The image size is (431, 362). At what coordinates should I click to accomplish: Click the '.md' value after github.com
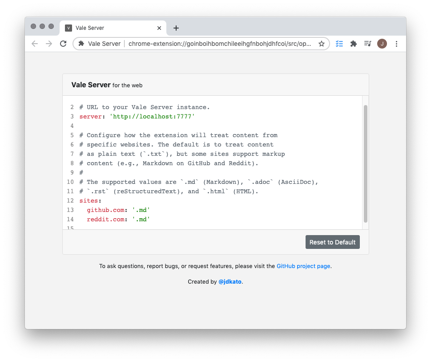[141, 210]
